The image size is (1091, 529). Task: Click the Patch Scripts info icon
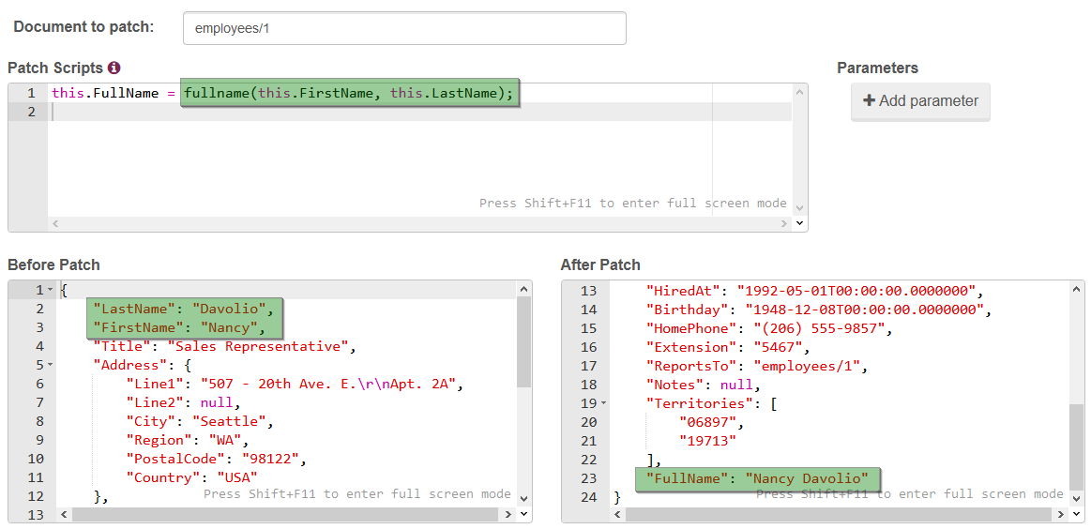(114, 68)
